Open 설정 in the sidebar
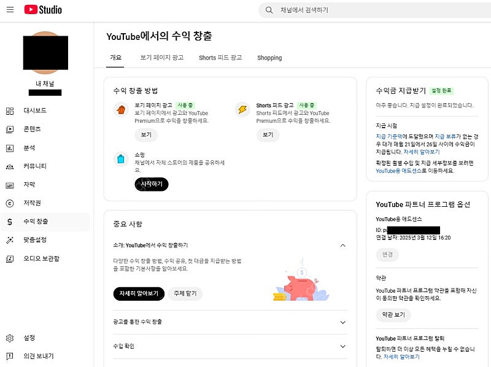Viewport: 491px width, 367px height. point(45,338)
